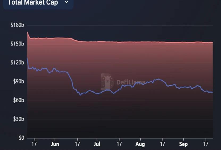Click the 17 label between Aug and Sep
Image resolution: width=221 pixels, height=150 pixels.
tap(162, 144)
